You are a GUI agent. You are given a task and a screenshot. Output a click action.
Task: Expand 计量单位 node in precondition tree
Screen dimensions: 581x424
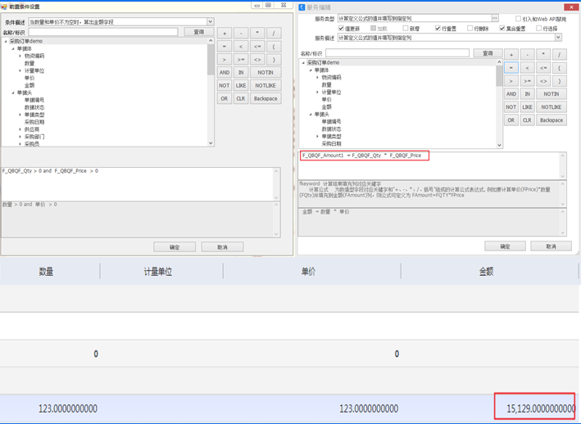[20, 70]
